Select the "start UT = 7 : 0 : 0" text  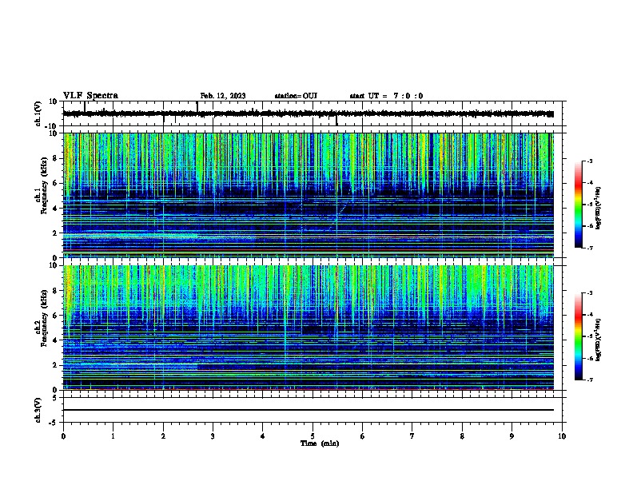pos(386,96)
